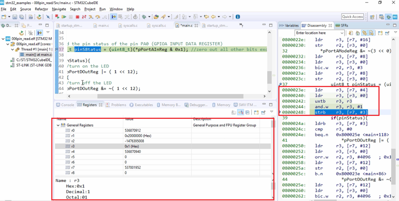Select the Console tab
Viewport: 399px width, 201px height.
pyautogui.click(x=65, y=105)
